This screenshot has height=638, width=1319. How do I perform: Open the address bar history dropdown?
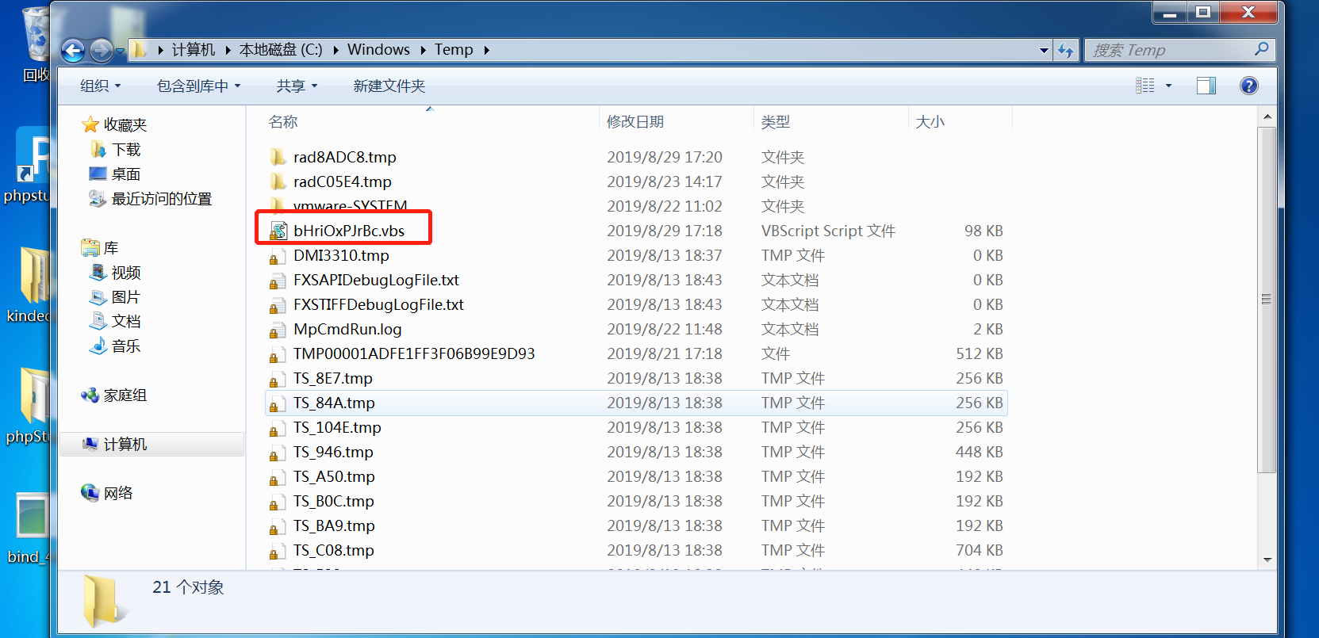click(1044, 51)
